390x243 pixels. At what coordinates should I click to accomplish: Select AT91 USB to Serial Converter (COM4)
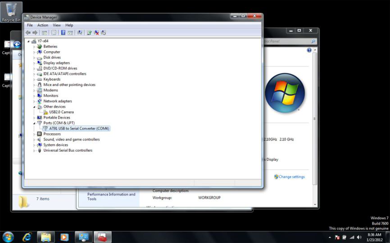[79, 128]
